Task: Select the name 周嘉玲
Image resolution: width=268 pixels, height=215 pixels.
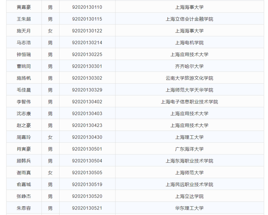Action: click(24, 137)
